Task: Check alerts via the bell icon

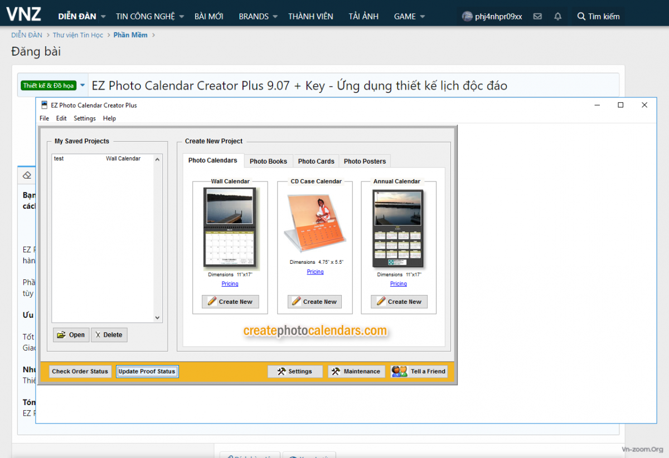Action: click(x=557, y=16)
